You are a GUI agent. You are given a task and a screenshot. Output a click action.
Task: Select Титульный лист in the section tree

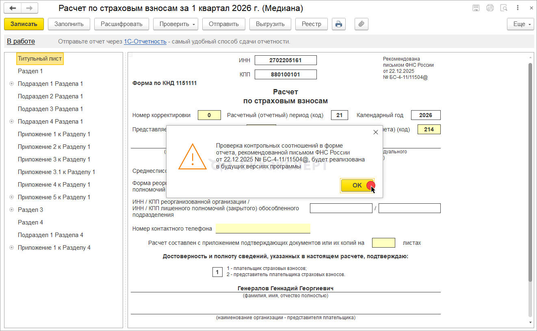click(x=40, y=59)
